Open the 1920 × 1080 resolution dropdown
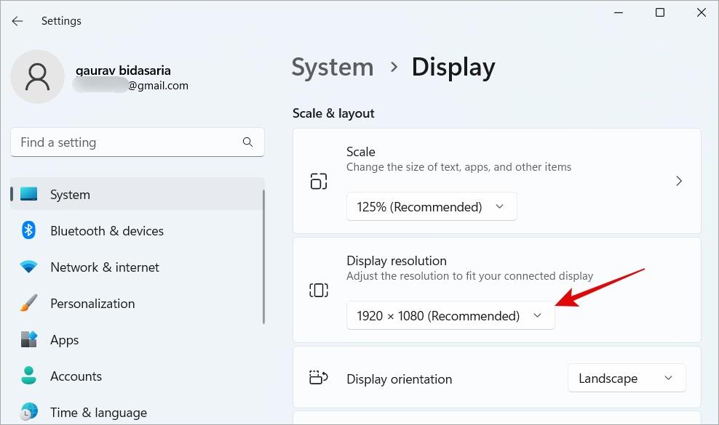 (x=450, y=315)
